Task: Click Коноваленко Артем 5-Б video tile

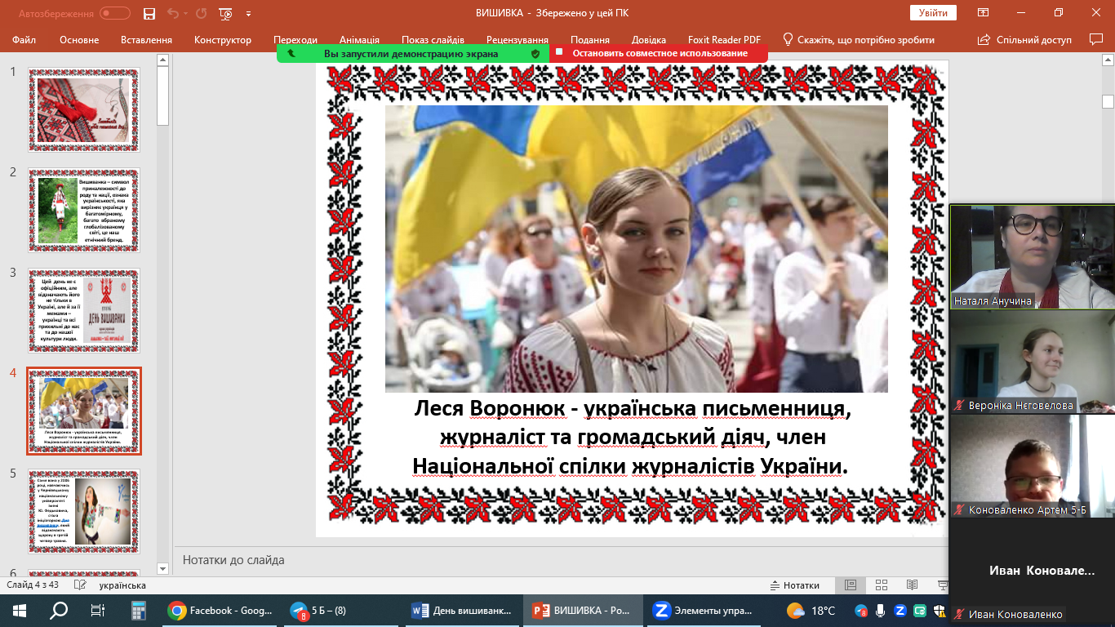Action: point(1032,466)
